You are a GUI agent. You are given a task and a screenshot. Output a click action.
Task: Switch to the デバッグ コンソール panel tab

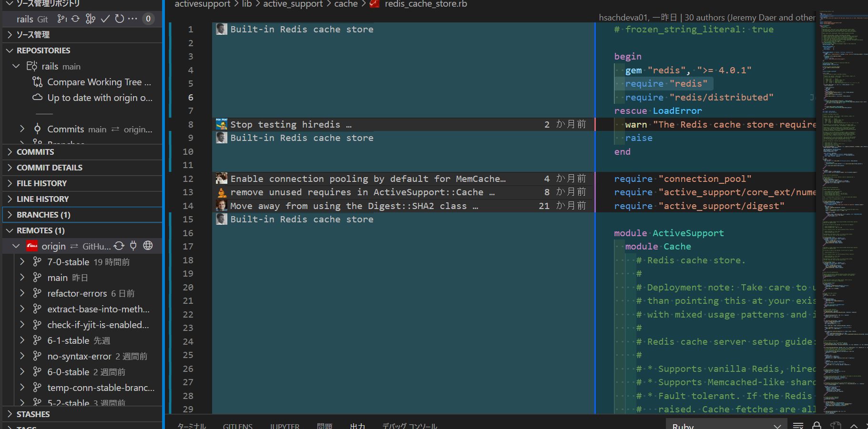click(409, 426)
